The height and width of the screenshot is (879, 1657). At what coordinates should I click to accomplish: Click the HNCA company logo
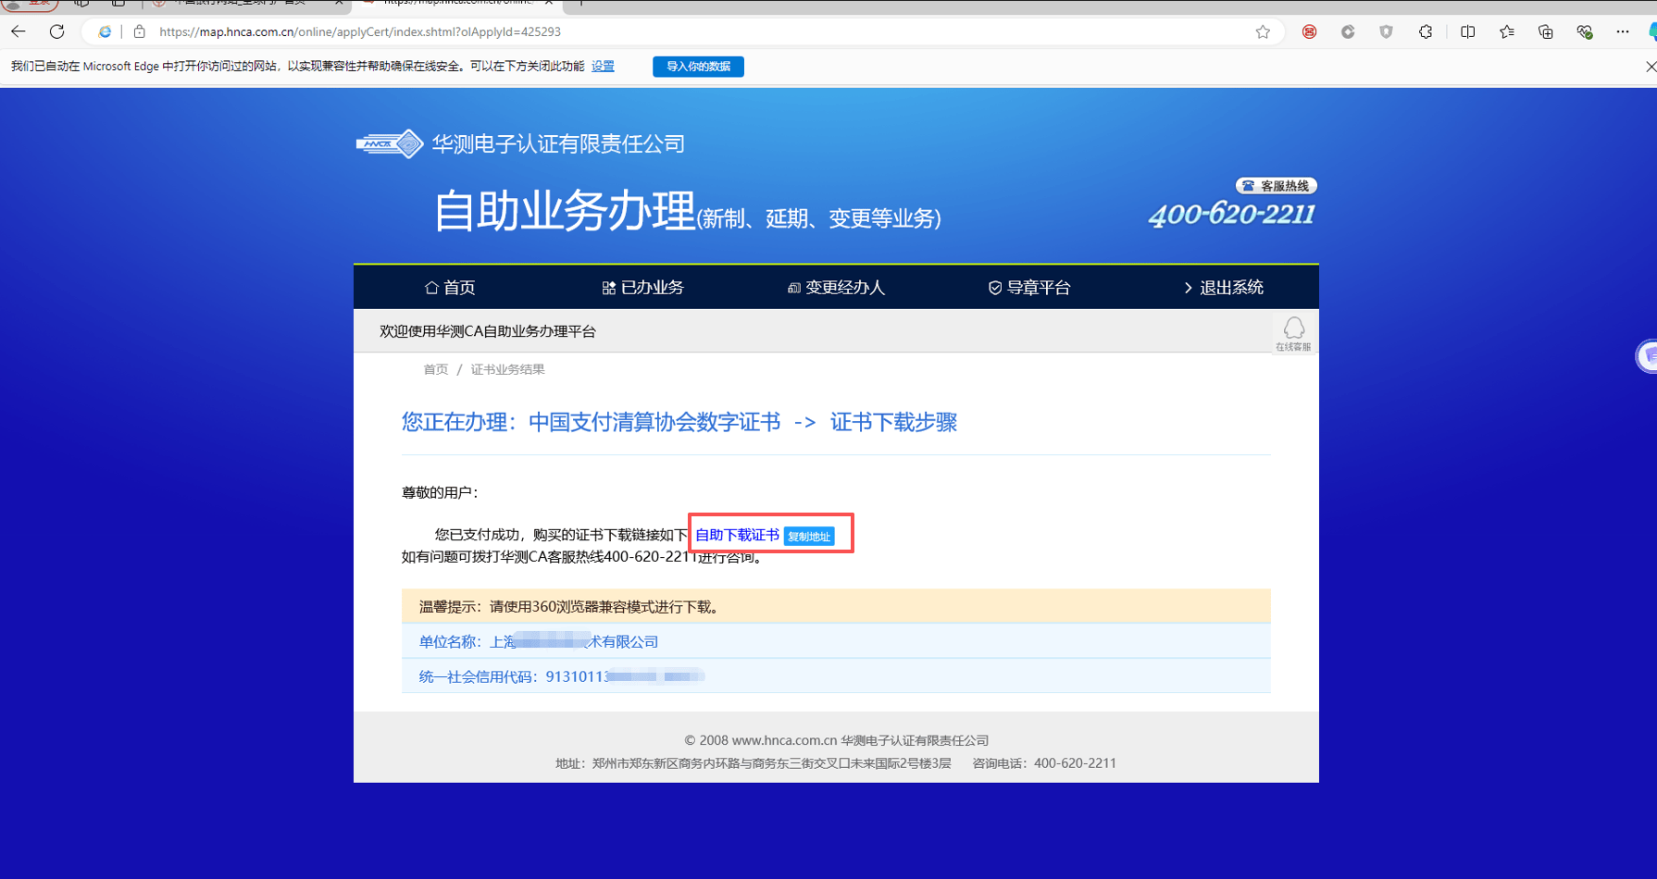pyautogui.click(x=390, y=143)
